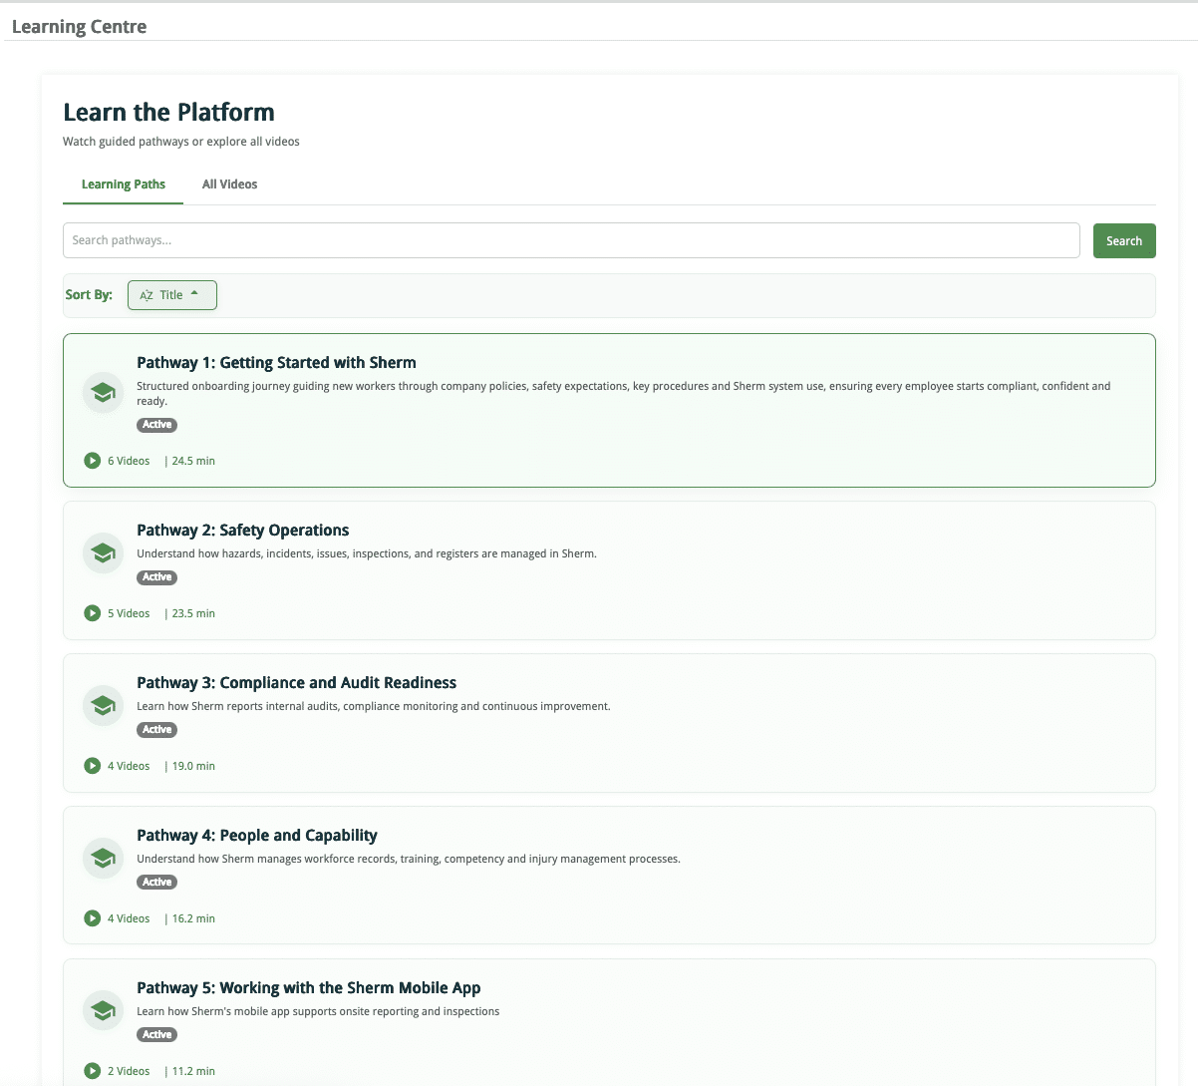Click the graduation cap icon for Pathway 2
The height and width of the screenshot is (1086, 1198).
[103, 552]
